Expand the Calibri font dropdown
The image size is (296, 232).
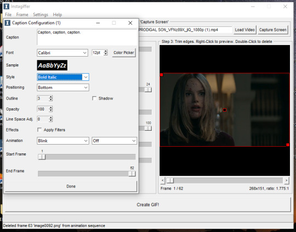click(x=85, y=53)
